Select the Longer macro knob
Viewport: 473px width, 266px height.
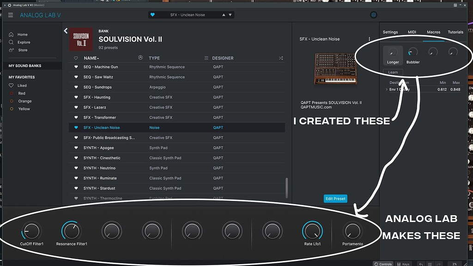[x=393, y=53]
